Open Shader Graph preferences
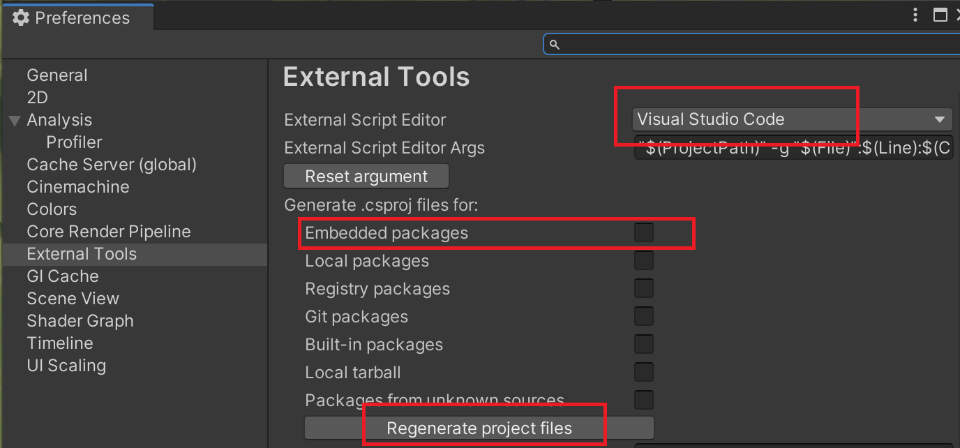The width and height of the screenshot is (960, 448). 80,321
